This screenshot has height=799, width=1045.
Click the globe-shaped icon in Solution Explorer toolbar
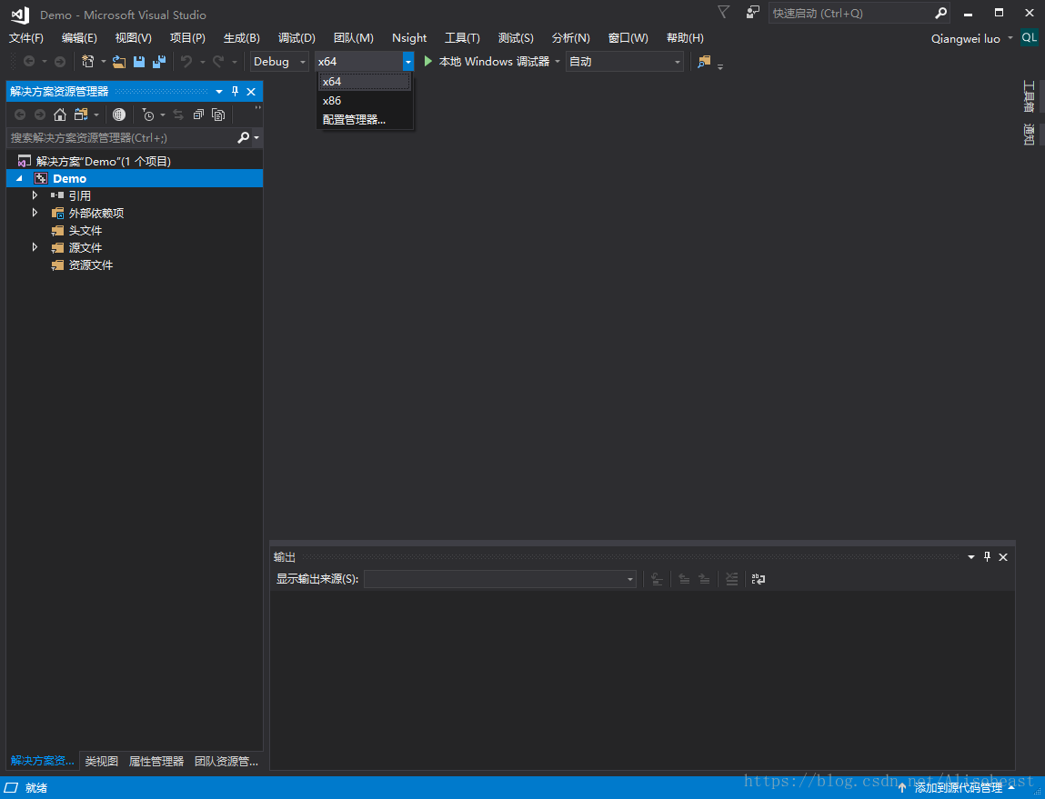tap(118, 115)
